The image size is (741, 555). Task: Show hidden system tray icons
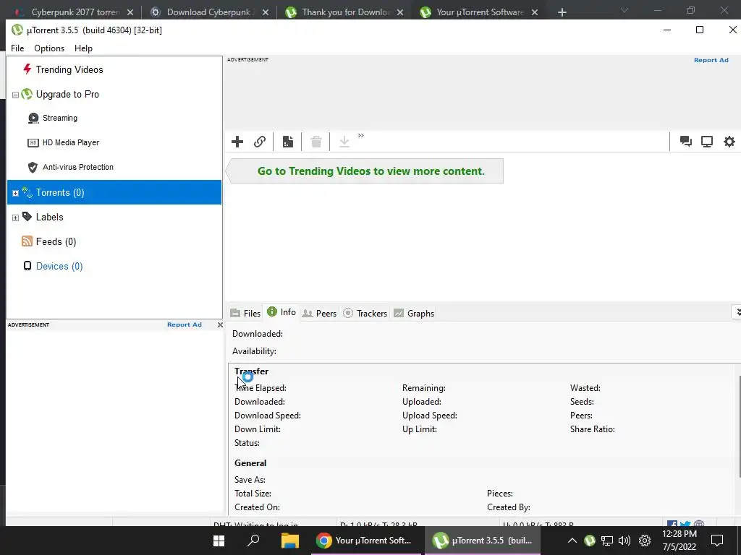572,541
